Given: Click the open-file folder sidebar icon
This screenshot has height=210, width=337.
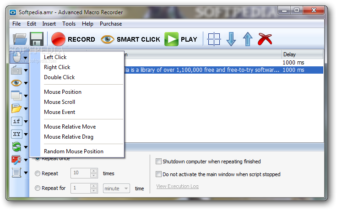Looking at the screenshot, I should (16, 108).
